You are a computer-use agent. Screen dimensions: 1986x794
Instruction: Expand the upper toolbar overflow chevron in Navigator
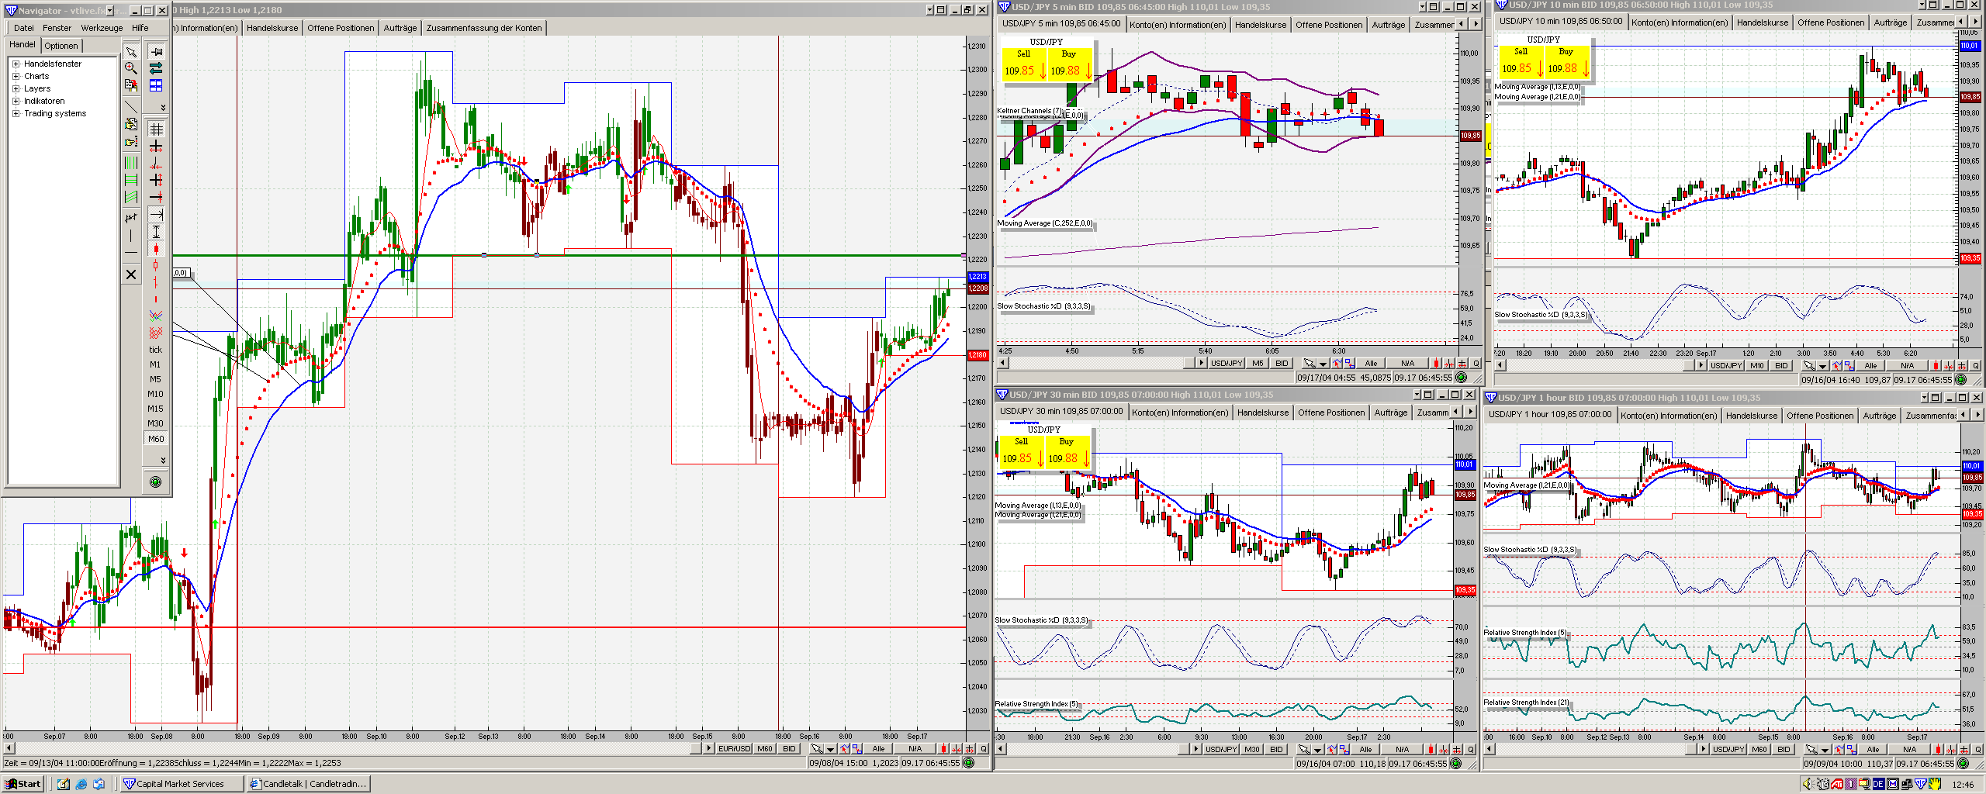coord(163,107)
